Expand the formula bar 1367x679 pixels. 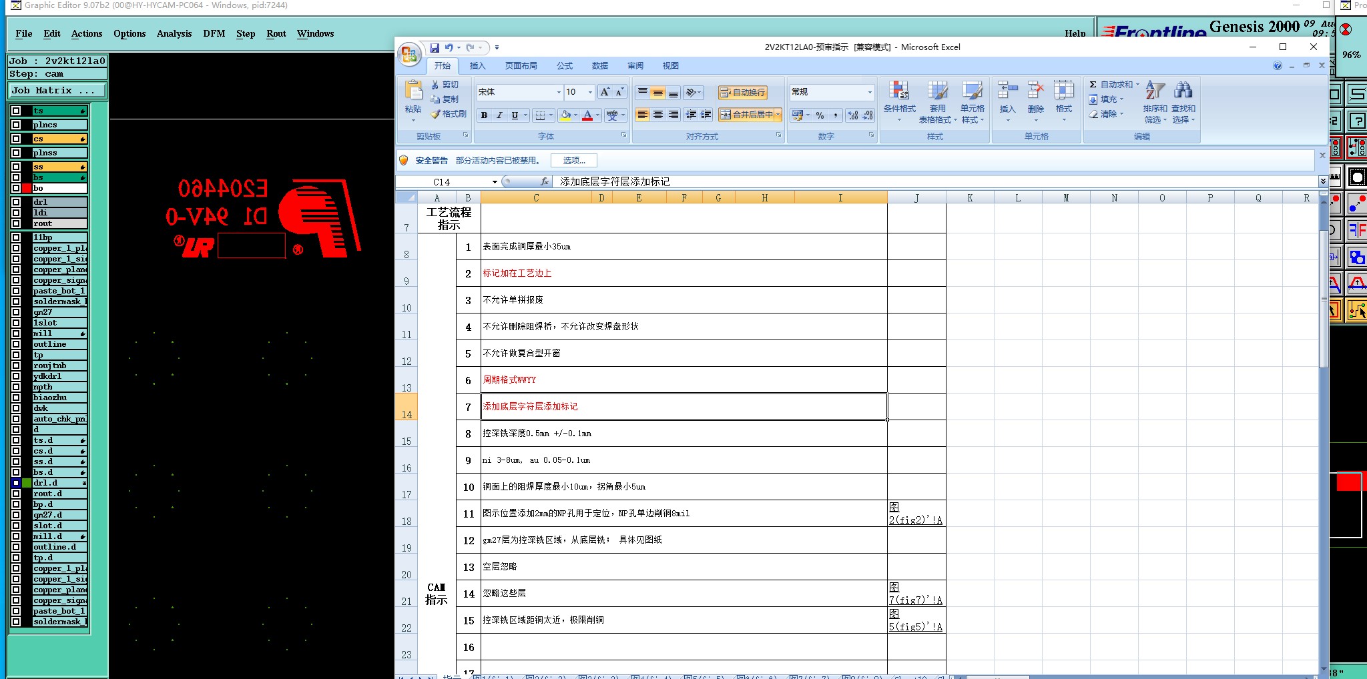click(1323, 181)
